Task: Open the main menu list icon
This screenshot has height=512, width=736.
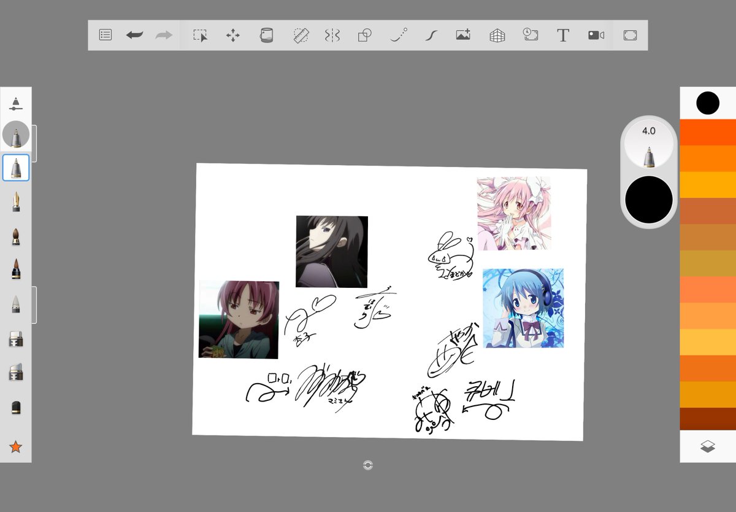Action: [x=105, y=35]
